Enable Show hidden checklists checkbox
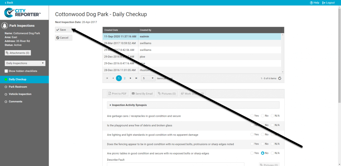This screenshot has width=341, height=166. (x=6, y=71)
